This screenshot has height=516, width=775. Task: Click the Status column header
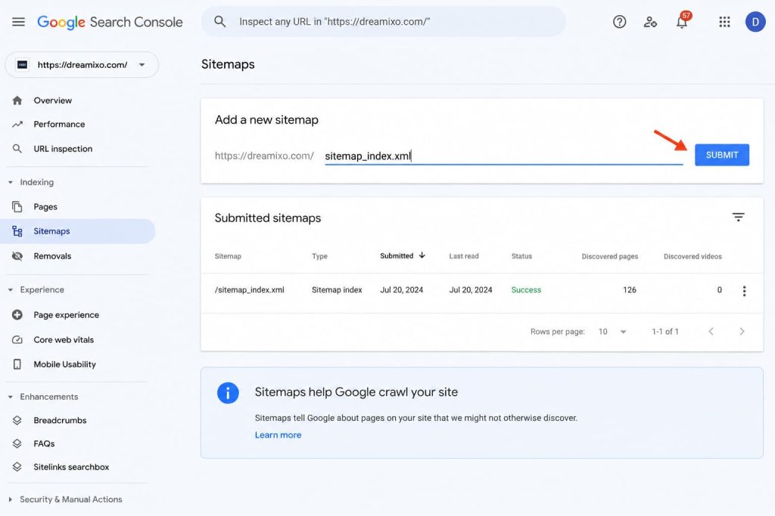(x=521, y=256)
